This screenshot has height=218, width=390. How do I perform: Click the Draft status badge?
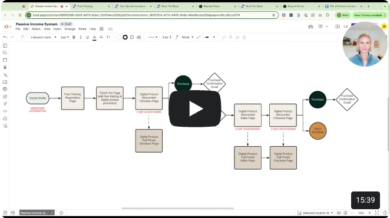(66, 24)
